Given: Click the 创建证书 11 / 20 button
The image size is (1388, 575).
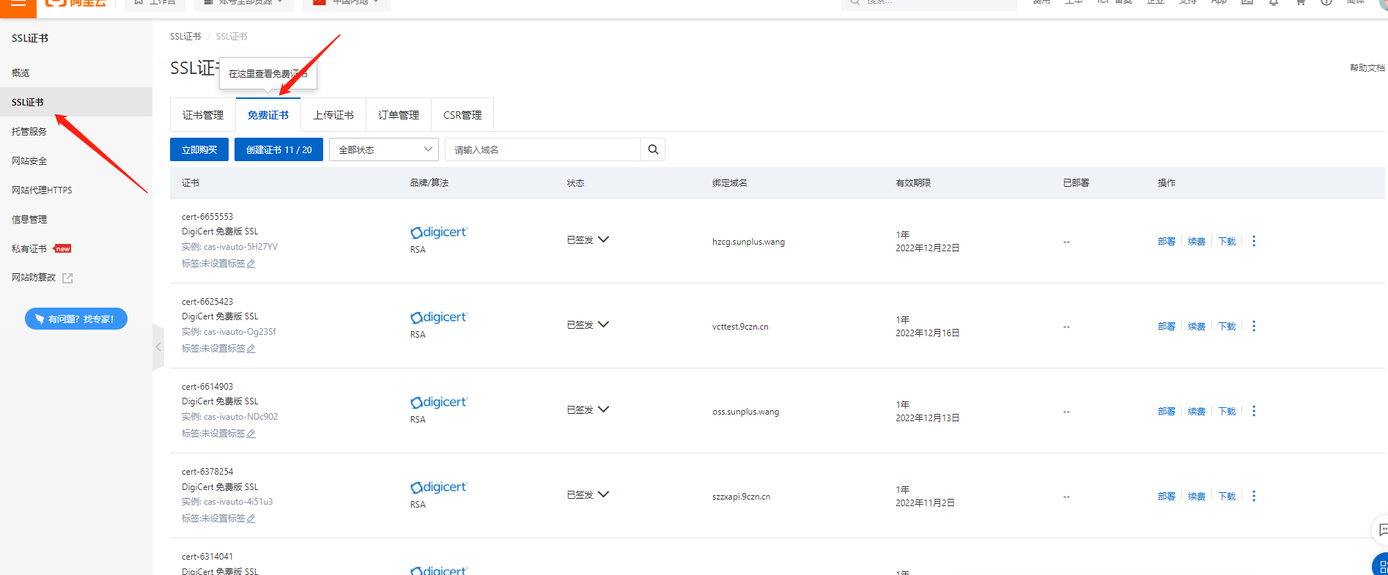Looking at the screenshot, I should pos(278,149).
